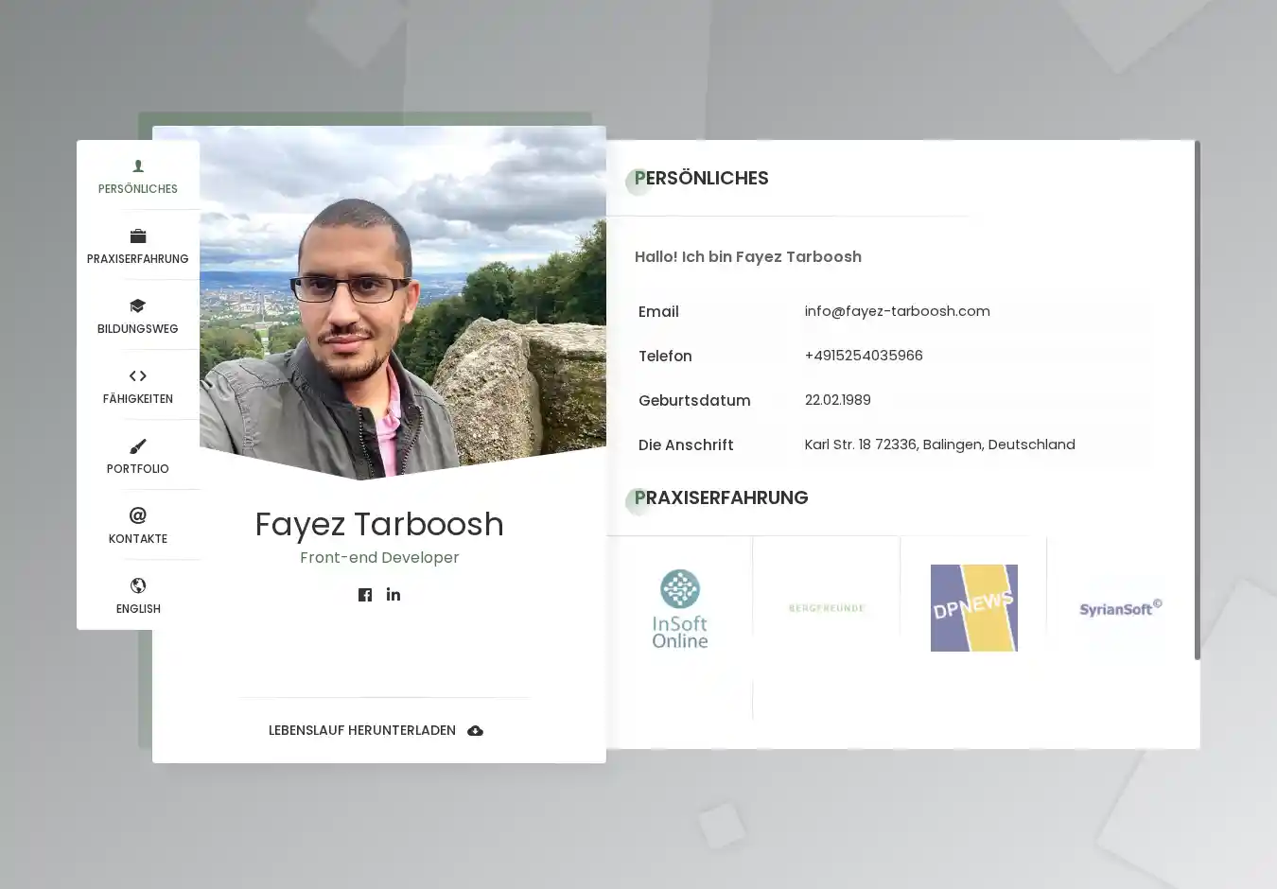This screenshot has height=889, width=1277.
Task: Select the InSoft Online company logo
Action: pos(679,608)
